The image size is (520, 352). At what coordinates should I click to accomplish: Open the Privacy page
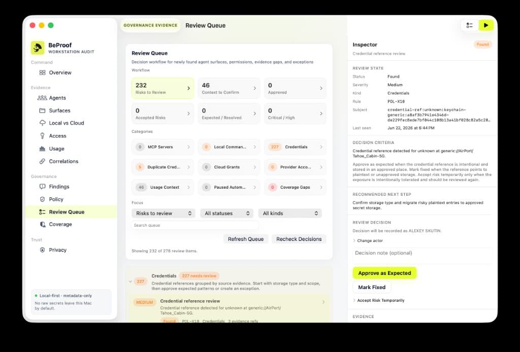(x=58, y=250)
